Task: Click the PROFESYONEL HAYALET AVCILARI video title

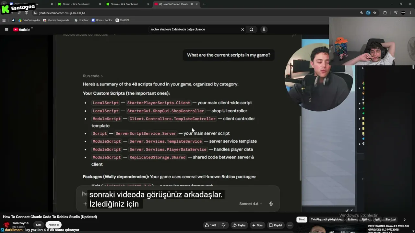Action: point(388,228)
